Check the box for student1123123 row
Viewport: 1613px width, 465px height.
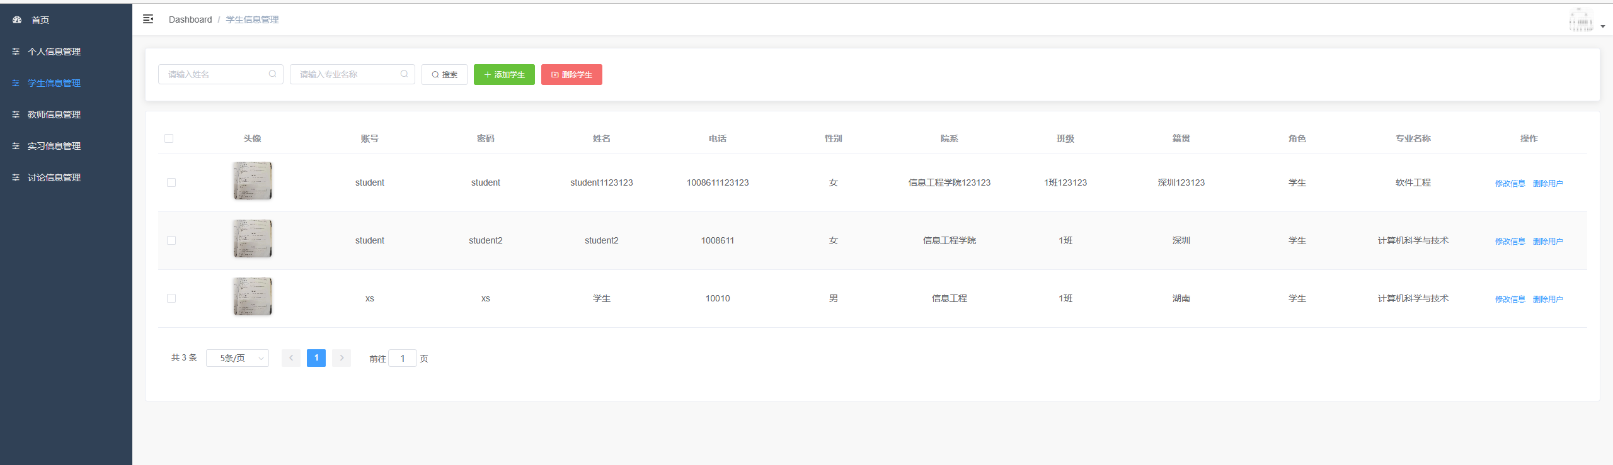[x=171, y=182]
